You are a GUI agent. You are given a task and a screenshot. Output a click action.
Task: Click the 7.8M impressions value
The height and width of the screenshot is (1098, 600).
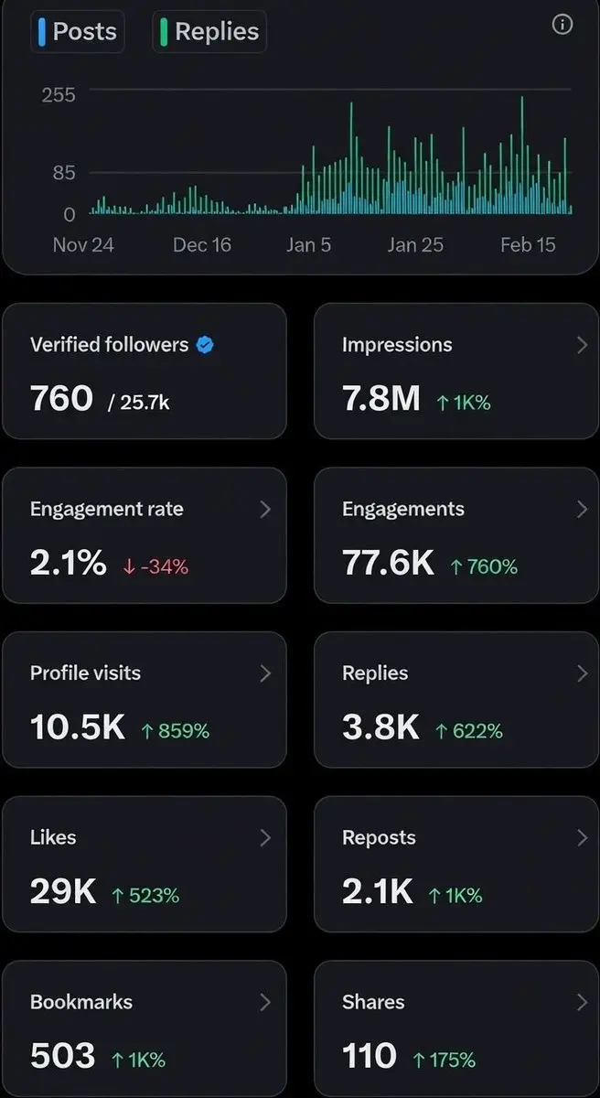[381, 399]
